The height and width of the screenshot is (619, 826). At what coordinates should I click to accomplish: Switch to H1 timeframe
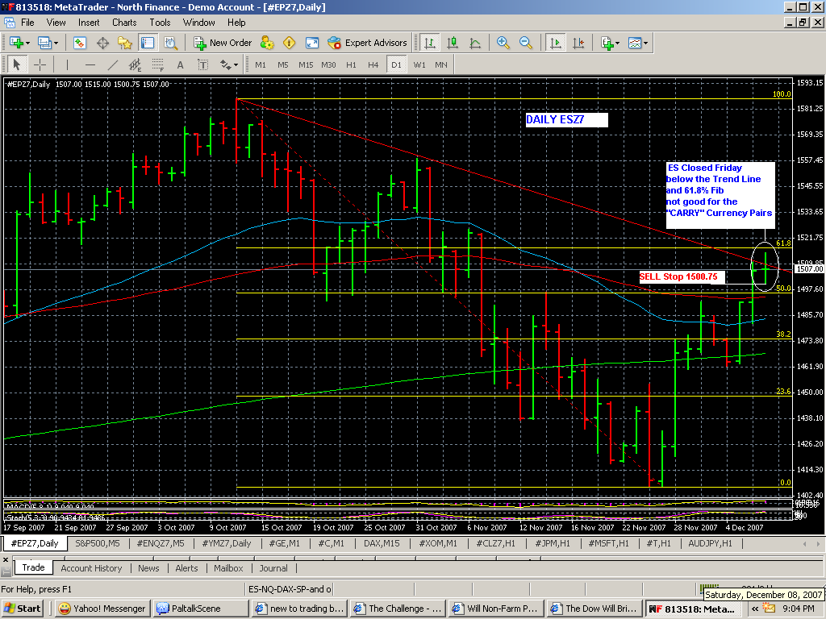[351, 64]
